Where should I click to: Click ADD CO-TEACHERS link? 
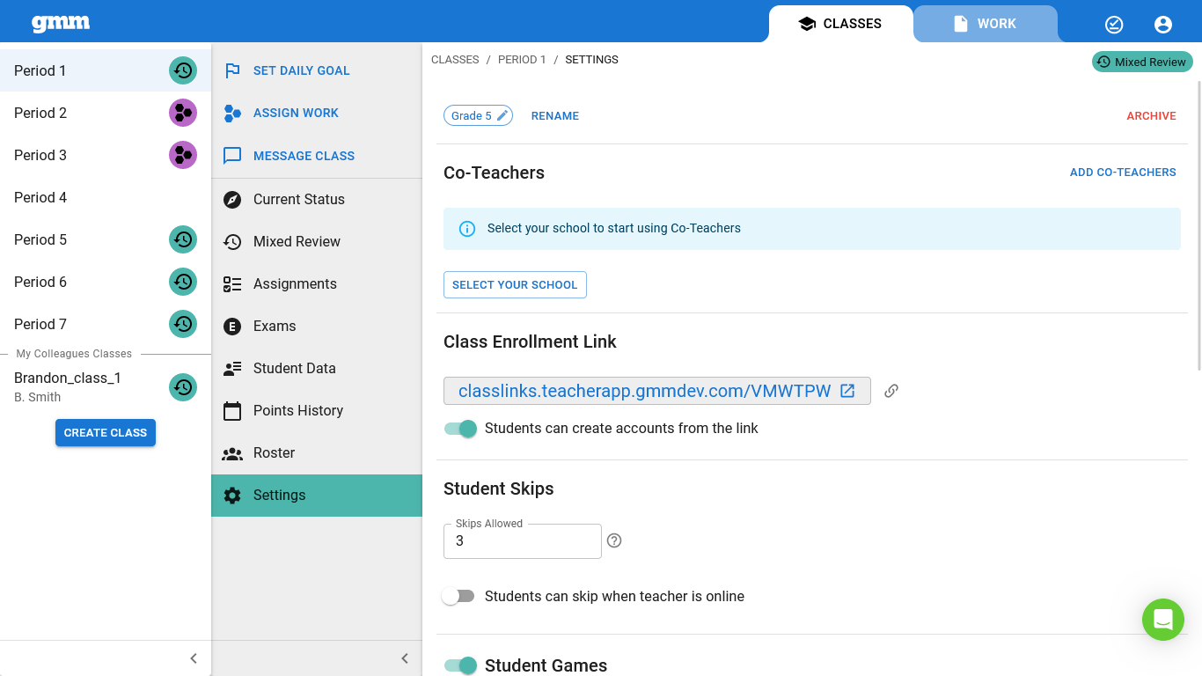1123,173
